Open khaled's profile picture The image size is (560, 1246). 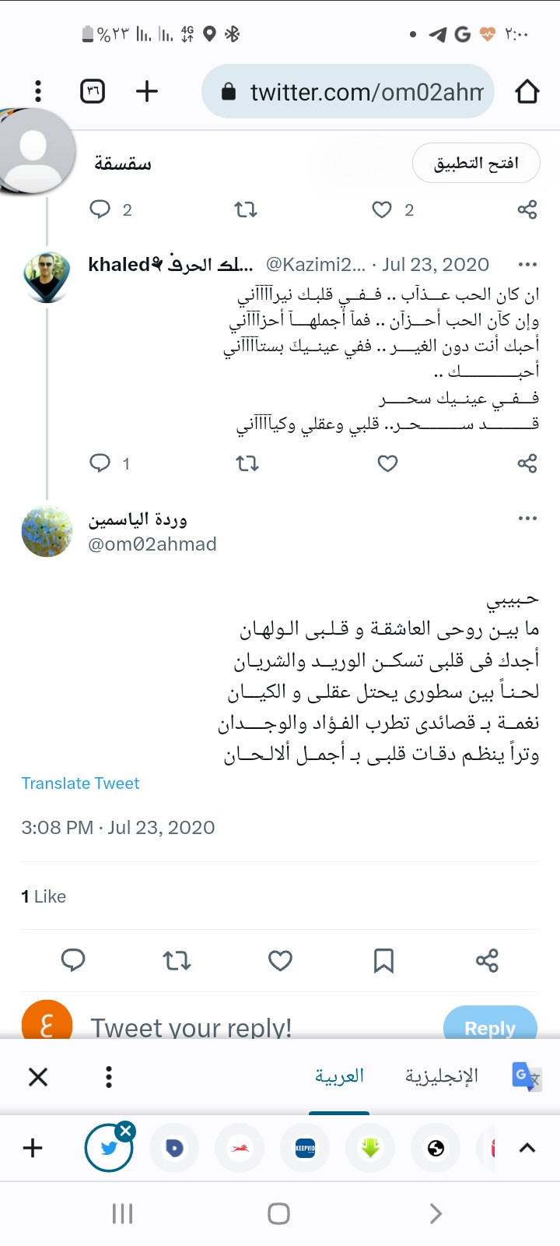pos(47,277)
